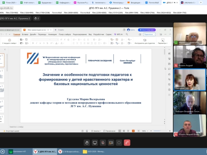Open the Вставка ribbon tab

[x=25, y=34]
